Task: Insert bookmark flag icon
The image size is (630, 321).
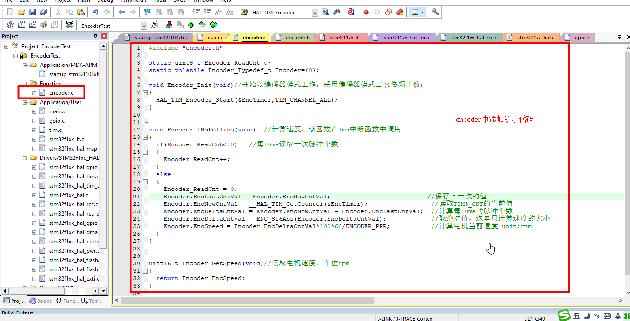Action: [147, 13]
